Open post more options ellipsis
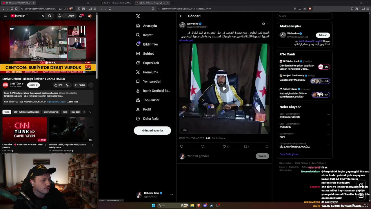This screenshot has height=209, width=371. pyautogui.click(x=268, y=24)
